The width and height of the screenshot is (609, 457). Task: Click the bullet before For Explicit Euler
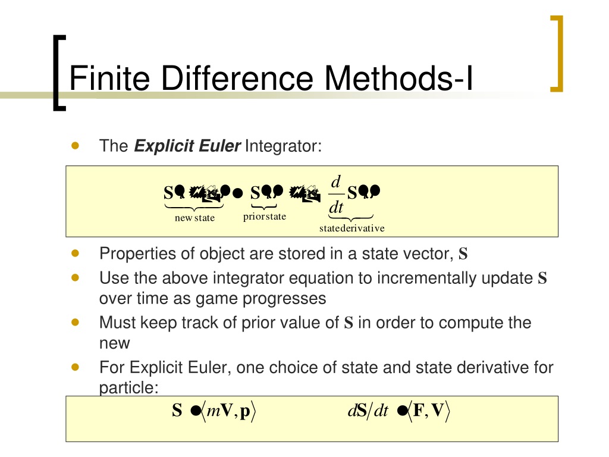tap(76, 367)
